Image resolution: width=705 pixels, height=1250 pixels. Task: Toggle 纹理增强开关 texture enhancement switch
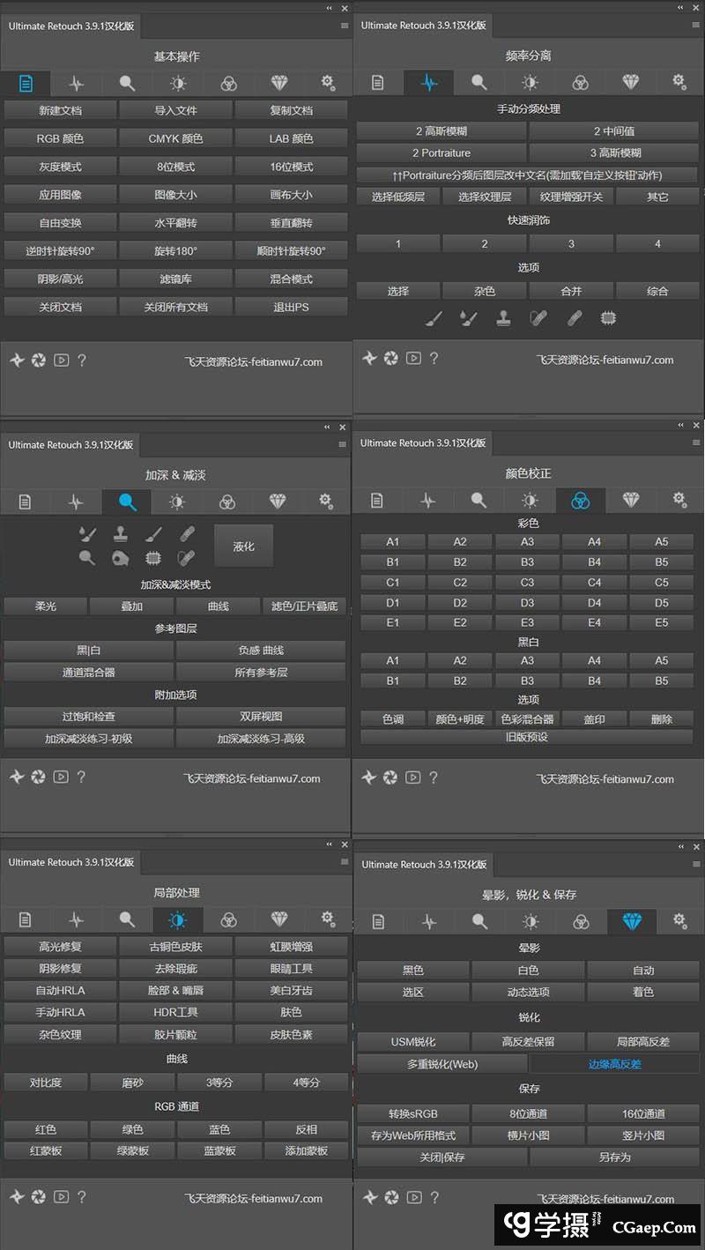pyautogui.click(x=571, y=197)
